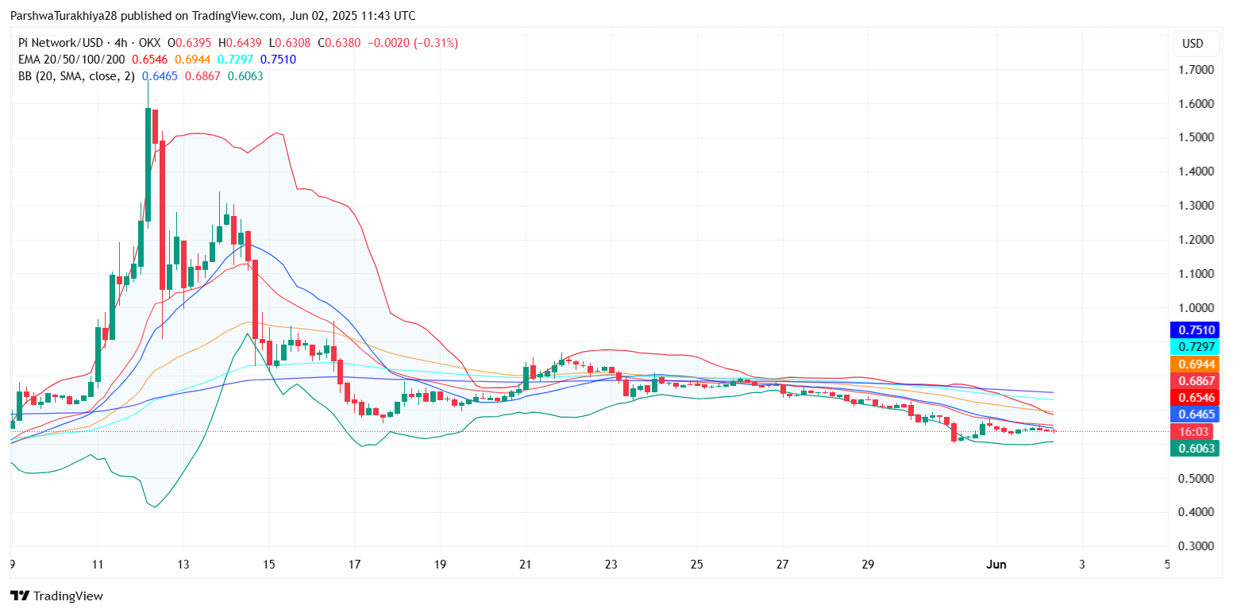Click the BB (20, SMA, close, 2) legend
1233x613 pixels.
[x=76, y=76]
